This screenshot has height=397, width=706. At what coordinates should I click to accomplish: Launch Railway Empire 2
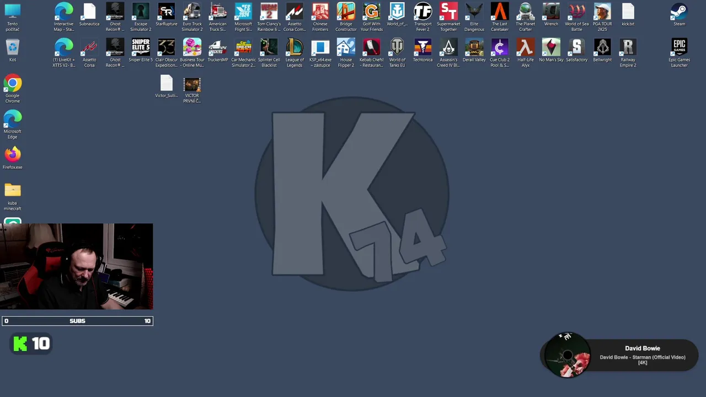click(628, 53)
